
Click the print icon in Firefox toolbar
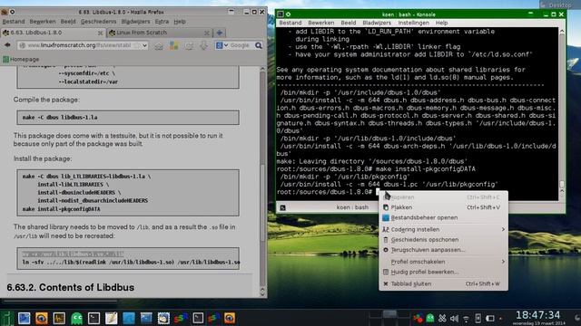pos(189,45)
